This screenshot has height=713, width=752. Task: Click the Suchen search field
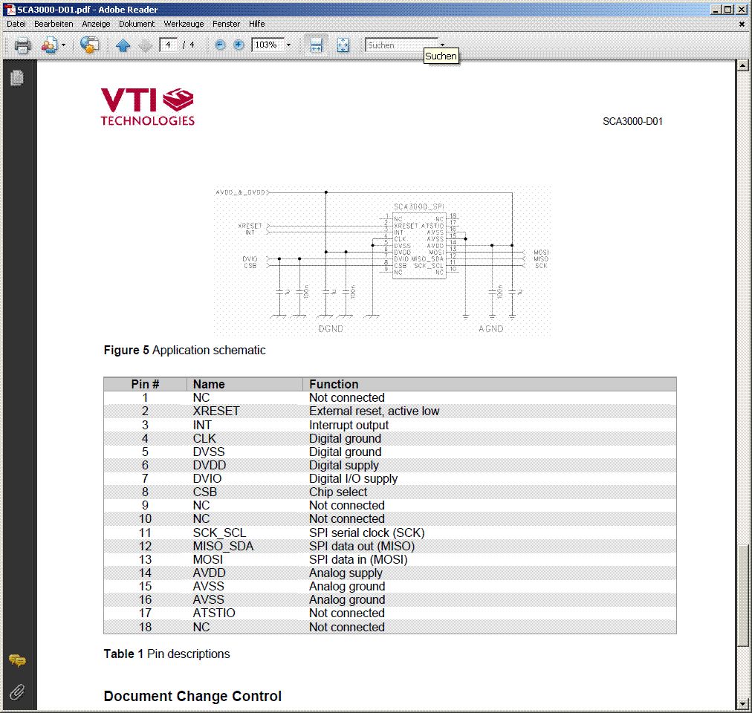[401, 45]
